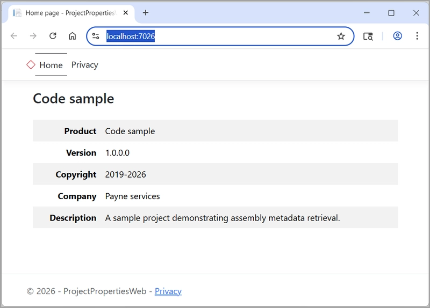Viewport: 430px width, 308px height.
Task: Select the company value Payne services
Action: click(x=132, y=196)
